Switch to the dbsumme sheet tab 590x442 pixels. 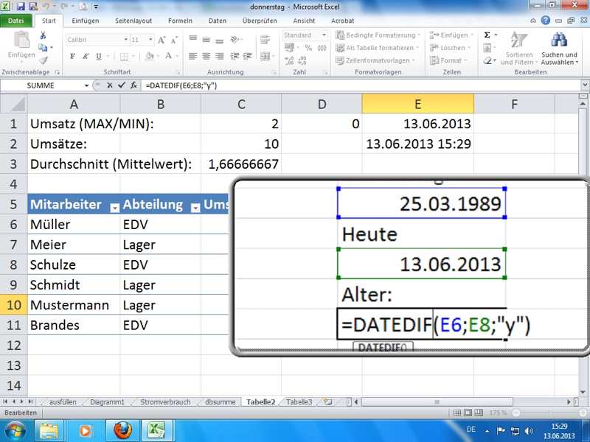pyautogui.click(x=220, y=401)
